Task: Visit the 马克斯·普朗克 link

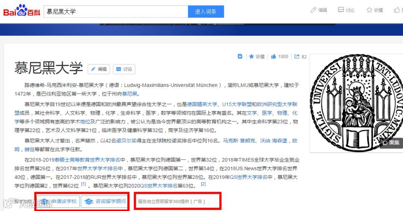Action: tap(239, 141)
